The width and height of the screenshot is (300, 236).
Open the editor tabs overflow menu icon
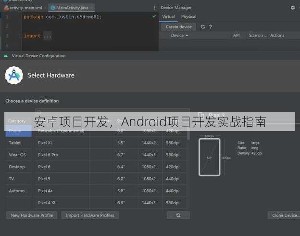pos(155,8)
